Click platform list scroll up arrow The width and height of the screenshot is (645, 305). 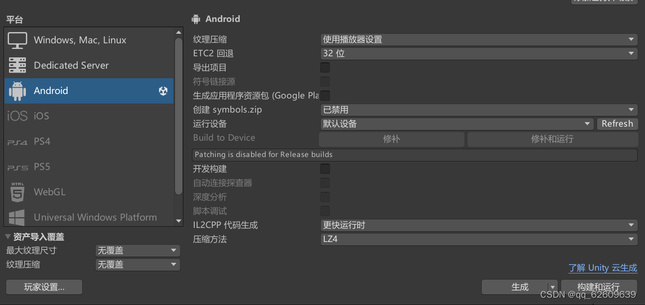pyautogui.click(x=178, y=33)
